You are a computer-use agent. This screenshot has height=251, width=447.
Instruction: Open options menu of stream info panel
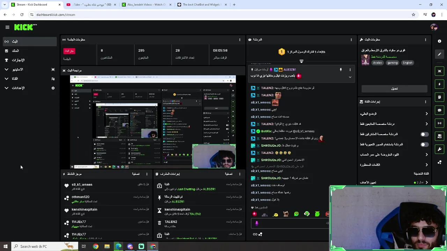[x=425, y=40]
